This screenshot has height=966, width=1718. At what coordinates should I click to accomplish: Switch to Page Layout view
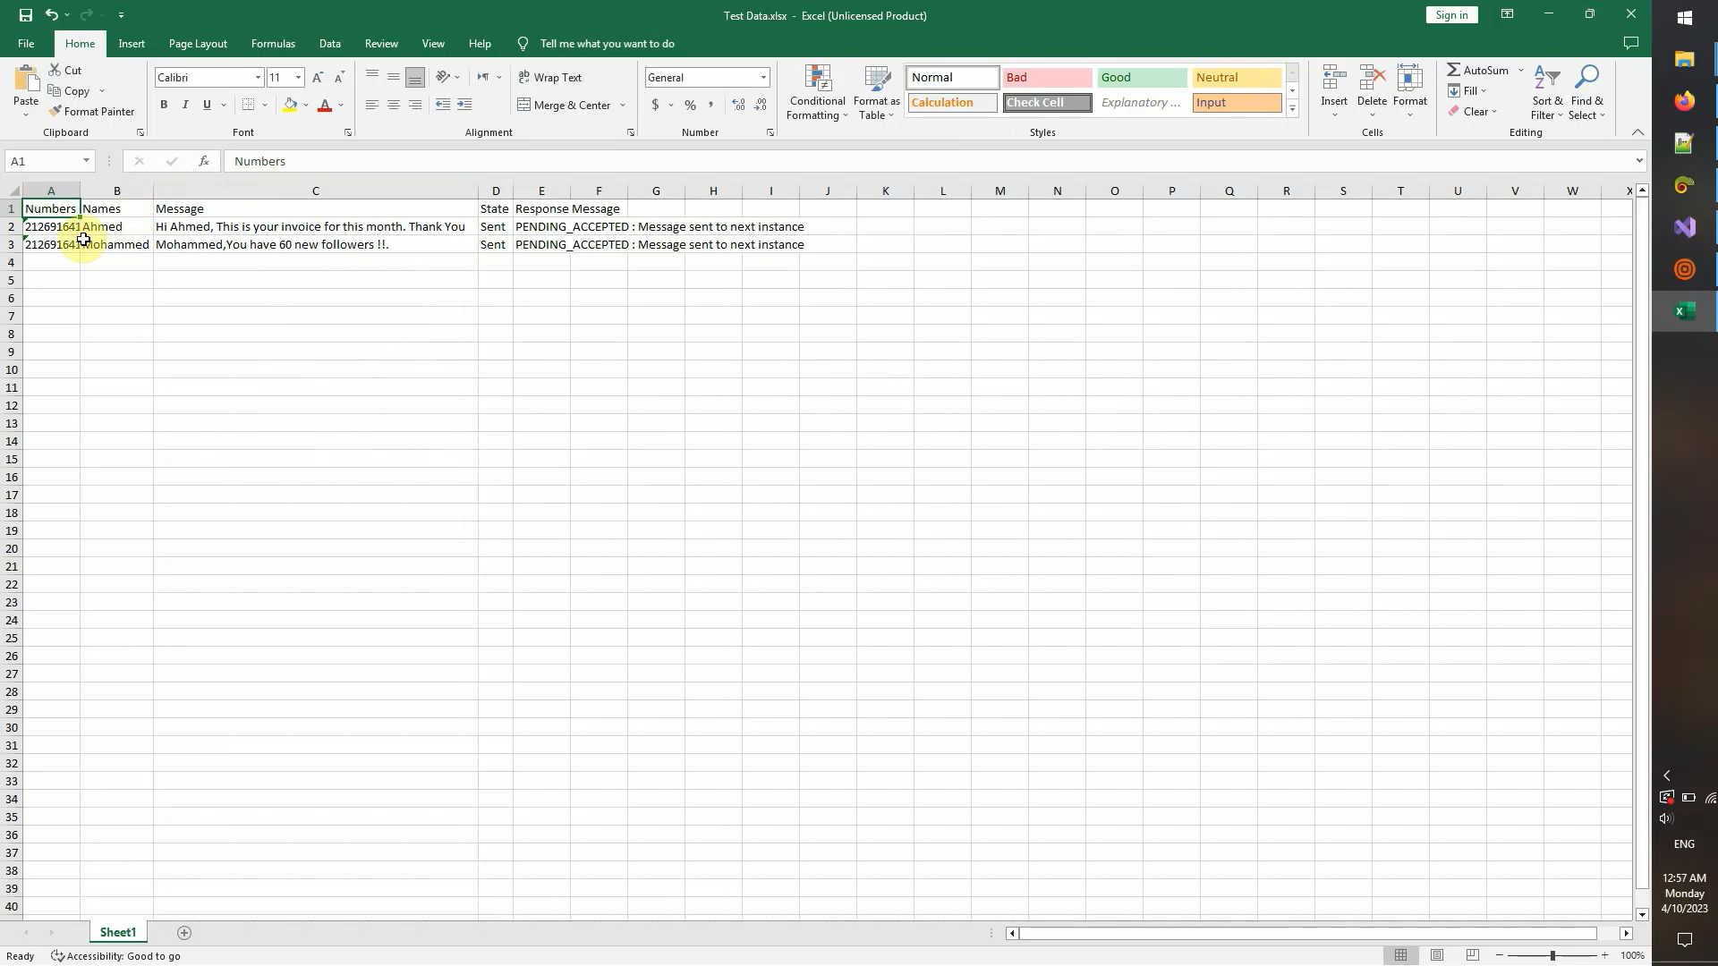[x=1436, y=955]
